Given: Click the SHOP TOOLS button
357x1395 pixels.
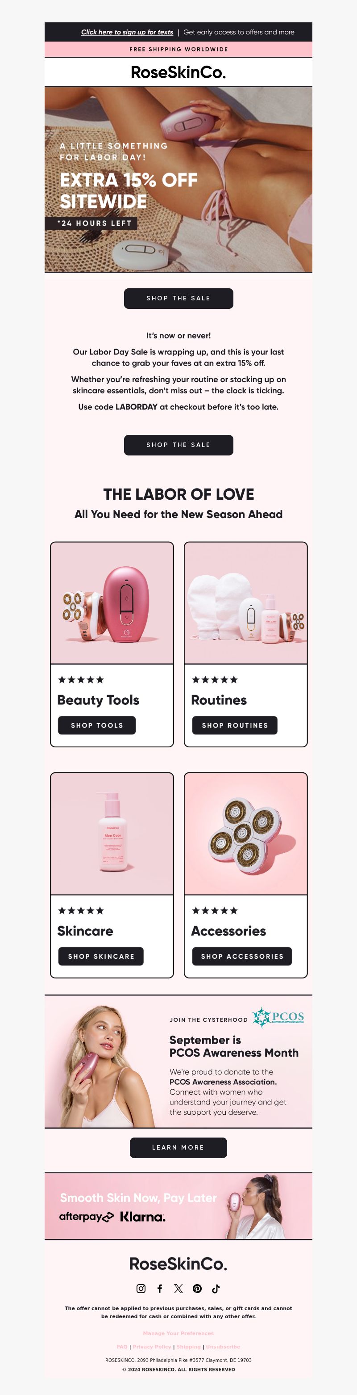Looking at the screenshot, I should point(97,725).
